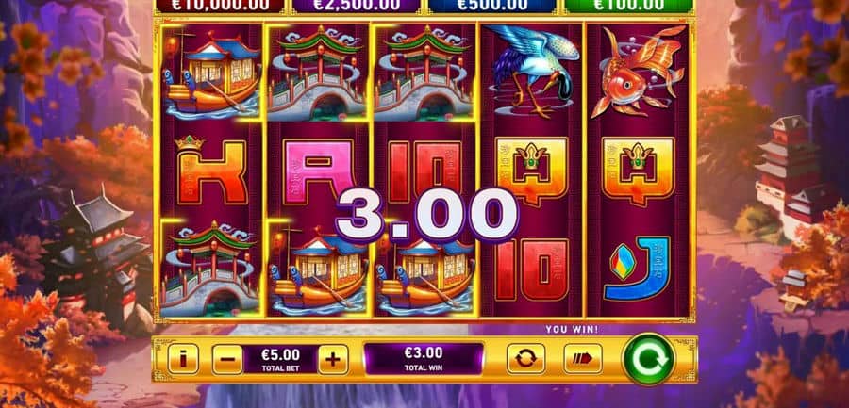Image resolution: width=849 pixels, height=408 pixels.
Task: Click the bottom-left bridge pavilion symbol
Action: click(211, 269)
